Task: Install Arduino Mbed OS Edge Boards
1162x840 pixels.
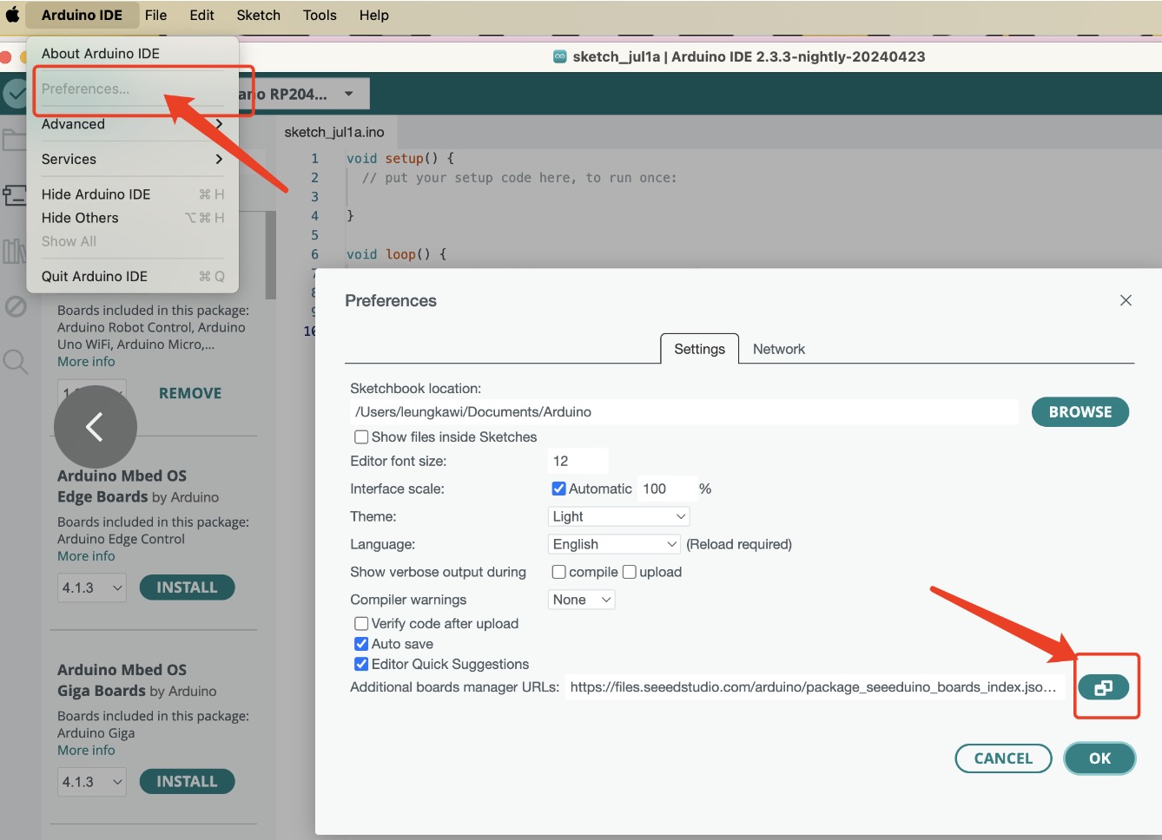Action: point(187,587)
